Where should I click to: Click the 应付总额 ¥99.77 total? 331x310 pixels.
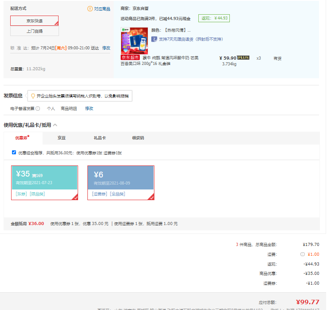[x=307, y=302]
